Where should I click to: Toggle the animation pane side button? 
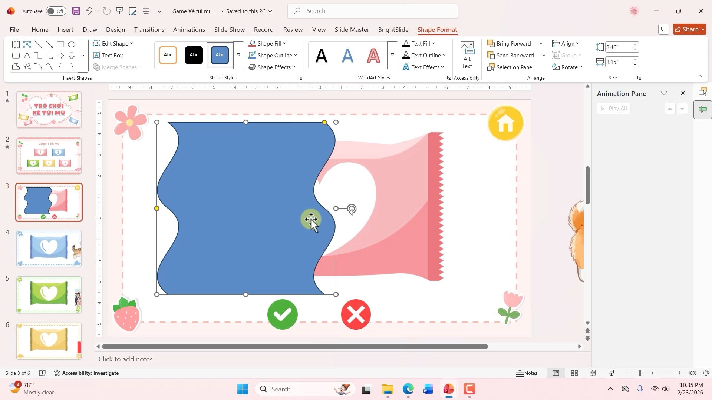(703, 110)
